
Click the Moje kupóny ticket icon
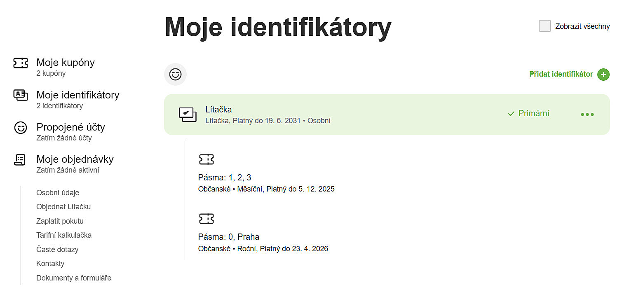point(21,63)
